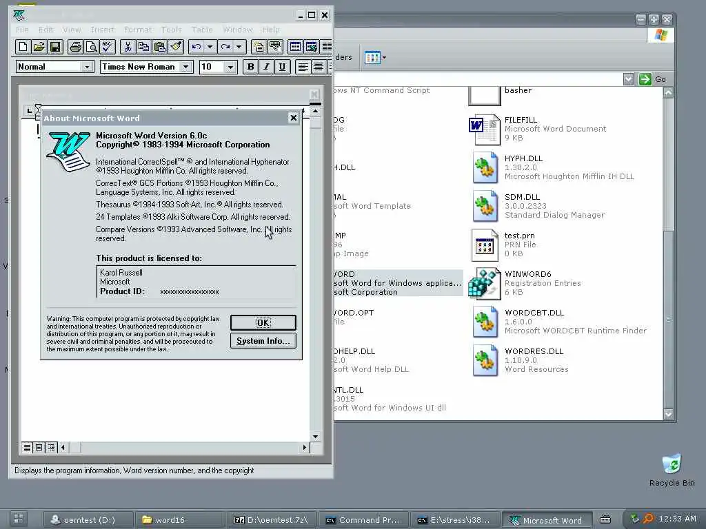Click the Explorer scrollbar down arrow
Viewport: 706px width, 529px height.
[x=669, y=414]
